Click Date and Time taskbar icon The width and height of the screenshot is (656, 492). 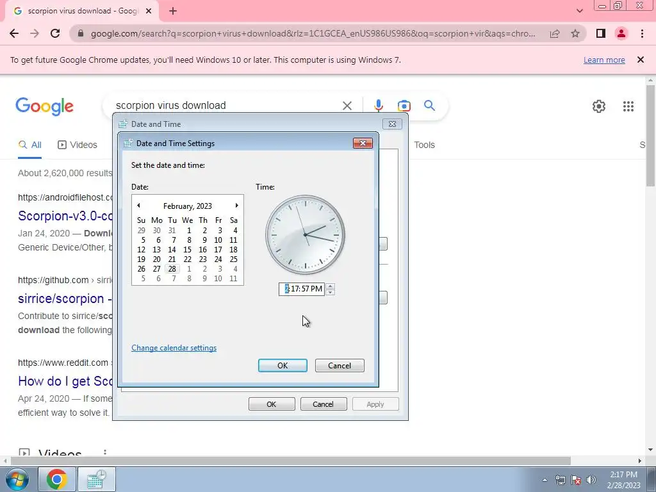tap(97, 479)
